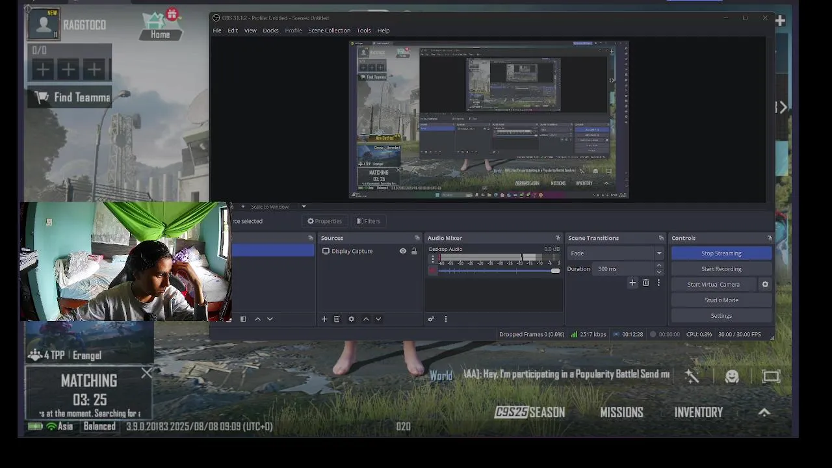
Task: Toggle Display Capture lock icon
Action: coord(414,251)
